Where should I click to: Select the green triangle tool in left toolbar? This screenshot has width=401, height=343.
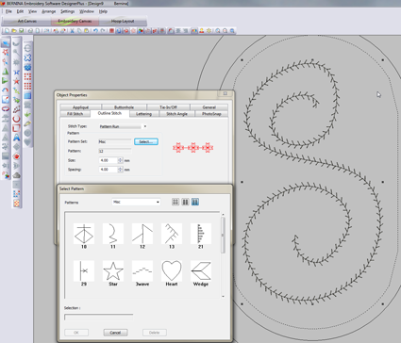[x=6, y=72]
